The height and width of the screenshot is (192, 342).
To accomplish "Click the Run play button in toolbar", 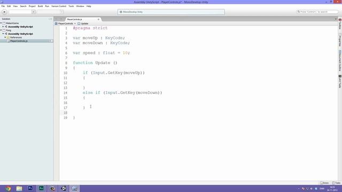I will coord(4,12).
